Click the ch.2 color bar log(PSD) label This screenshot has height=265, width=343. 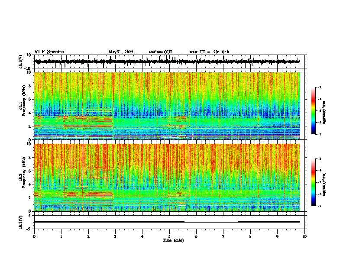click(x=324, y=184)
